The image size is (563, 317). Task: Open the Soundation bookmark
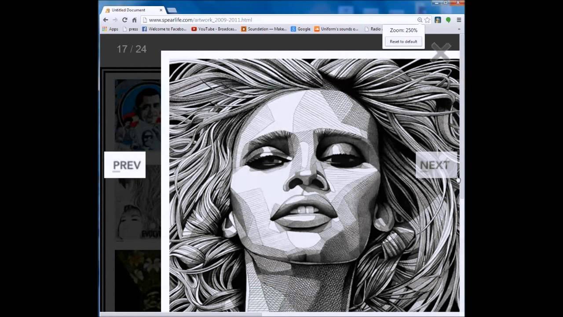tap(264, 29)
